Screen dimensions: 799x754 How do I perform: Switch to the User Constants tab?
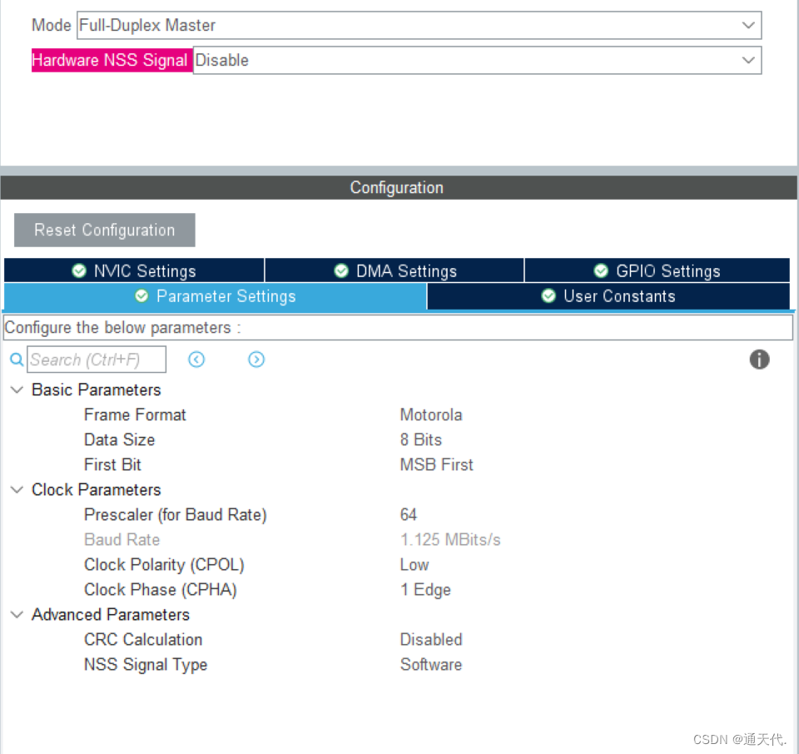click(608, 296)
